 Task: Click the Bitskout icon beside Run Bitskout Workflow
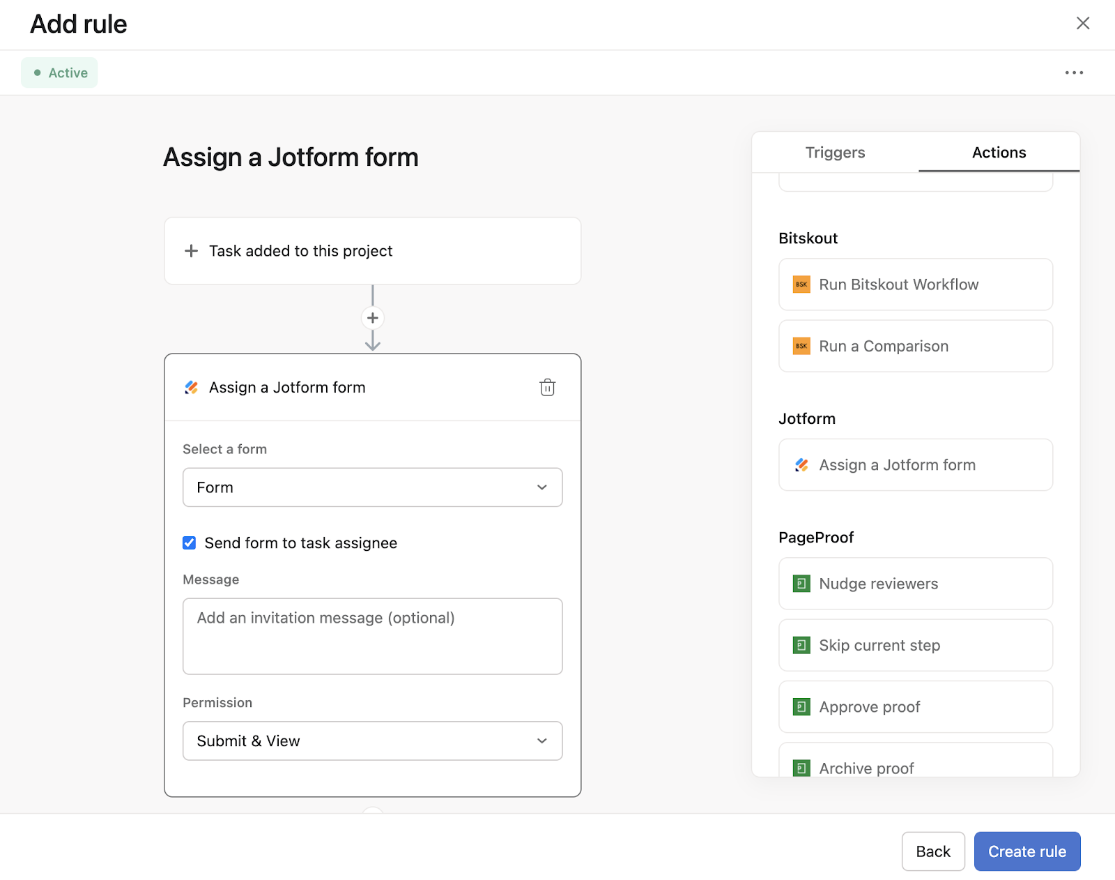click(801, 285)
